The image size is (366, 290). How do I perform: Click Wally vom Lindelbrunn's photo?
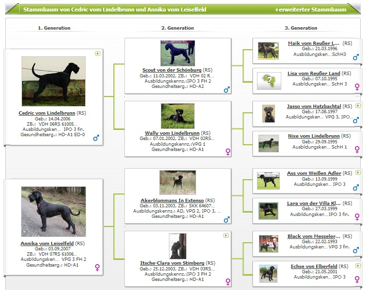[177, 116]
